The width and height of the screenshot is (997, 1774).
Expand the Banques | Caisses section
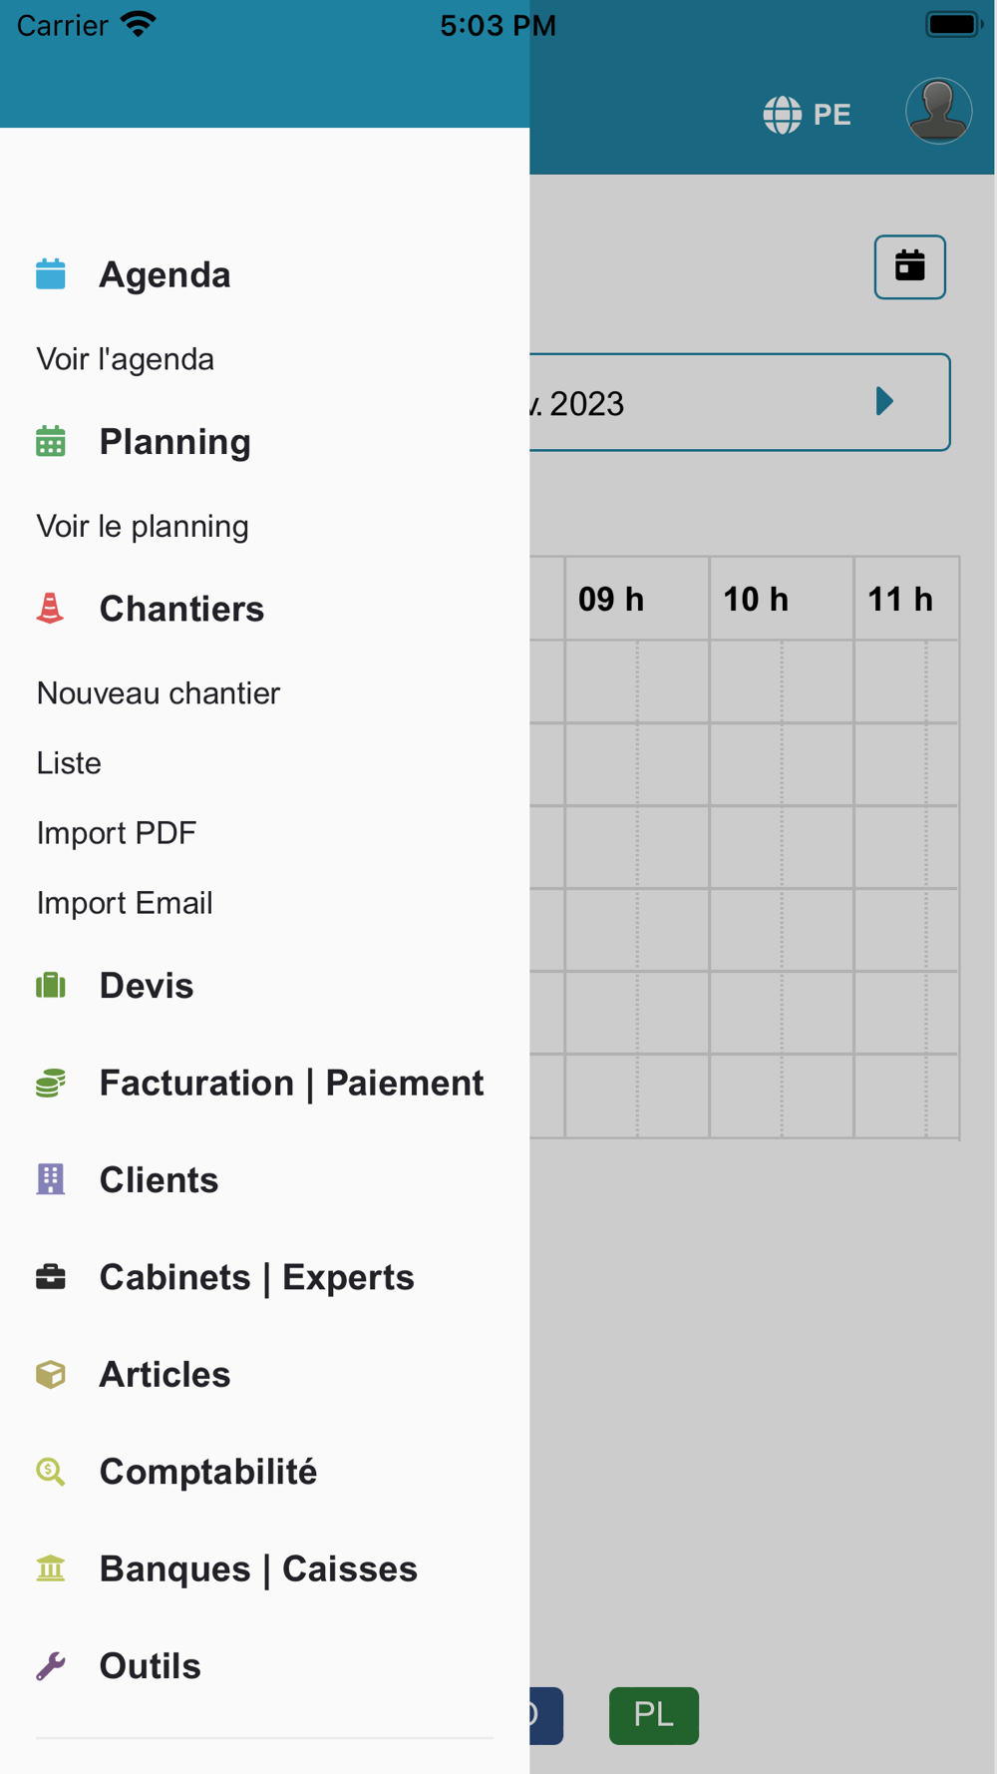tap(257, 1568)
